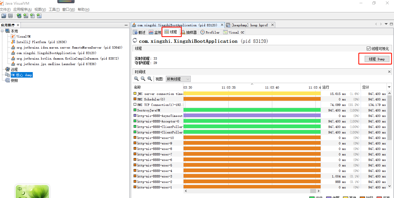Open the 应用程序(A) menu

click(22, 10)
